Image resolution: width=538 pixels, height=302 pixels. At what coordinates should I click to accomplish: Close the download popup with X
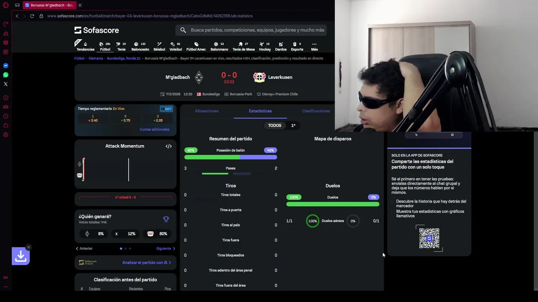point(28,247)
